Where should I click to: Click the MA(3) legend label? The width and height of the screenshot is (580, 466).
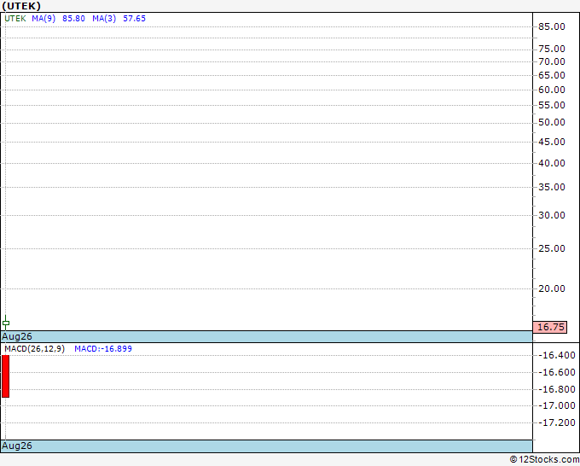[104, 19]
